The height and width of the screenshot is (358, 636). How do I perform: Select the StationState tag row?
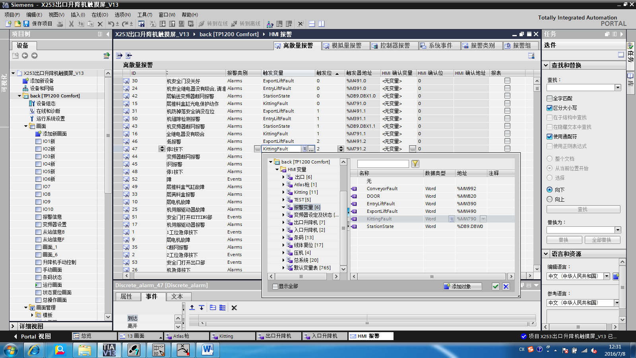(x=432, y=226)
